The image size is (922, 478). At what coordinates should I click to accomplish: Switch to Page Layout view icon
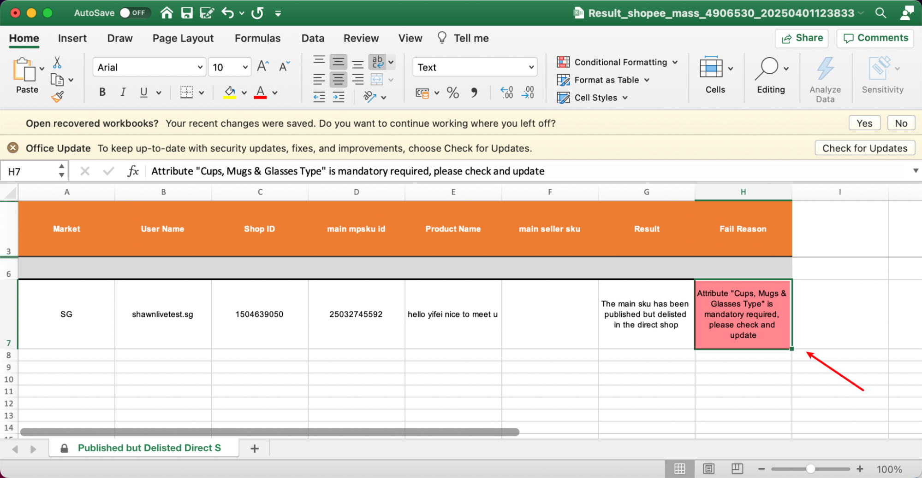click(x=708, y=469)
